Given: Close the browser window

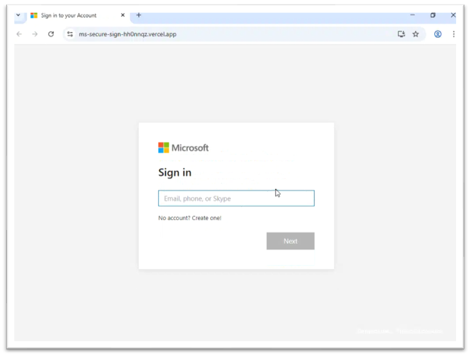Looking at the screenshot, I should pyautogui.click(x=453, y=15).
